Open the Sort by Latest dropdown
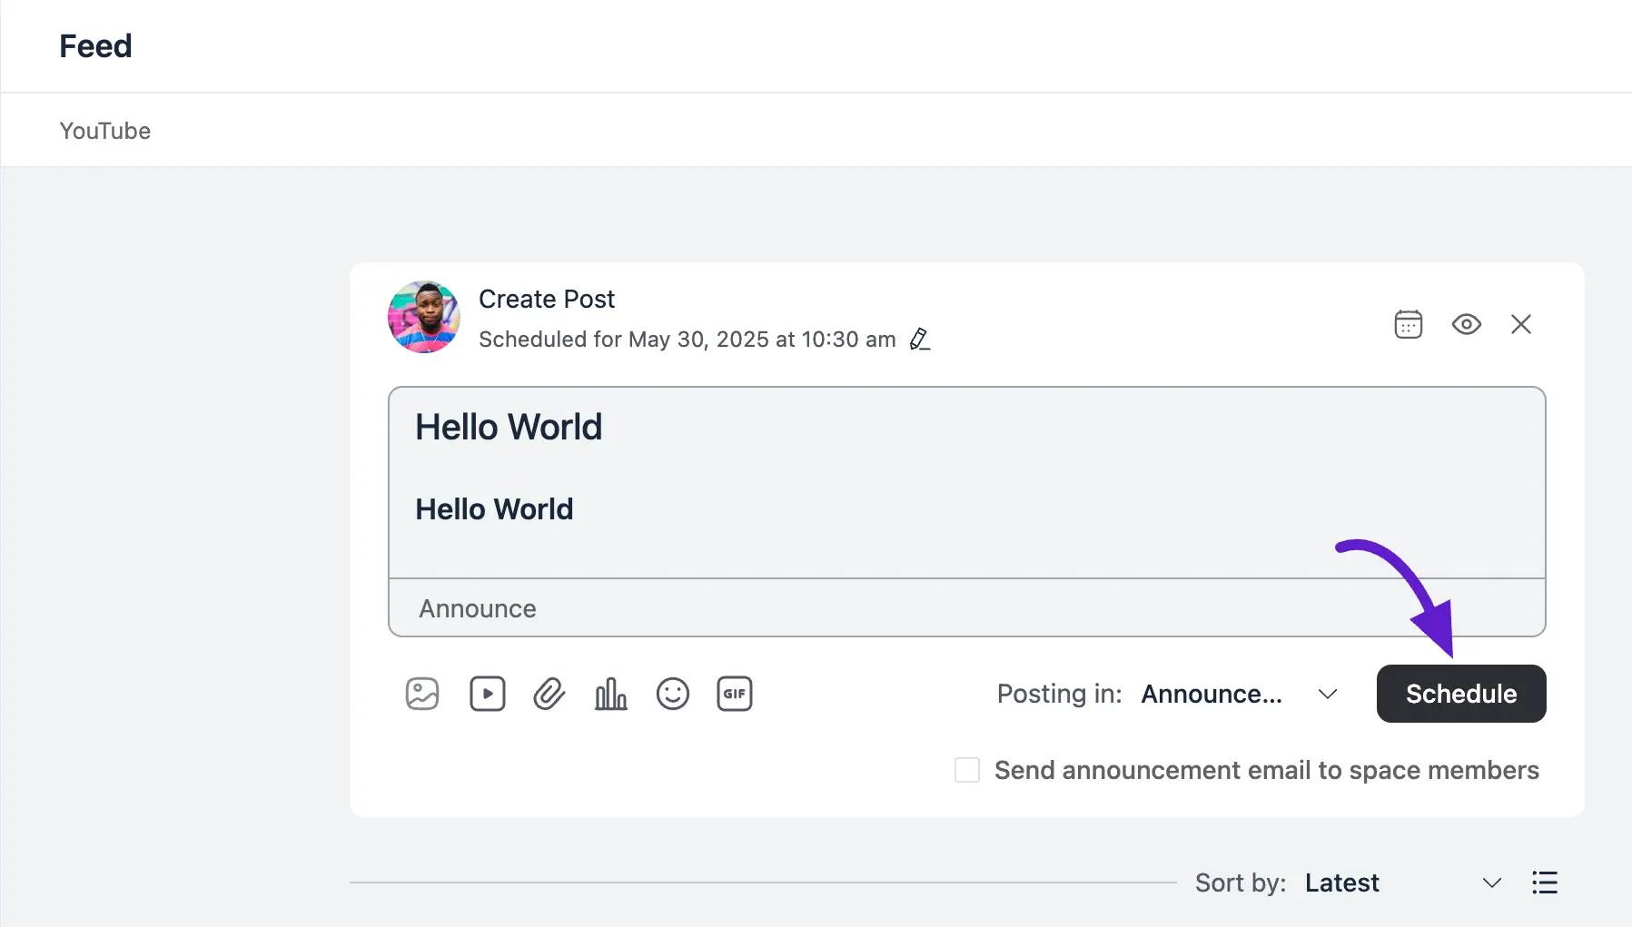 (1403, 883)
